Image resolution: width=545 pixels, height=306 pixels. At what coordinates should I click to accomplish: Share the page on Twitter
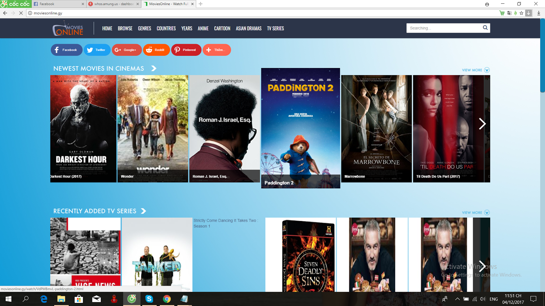(97, 50)
